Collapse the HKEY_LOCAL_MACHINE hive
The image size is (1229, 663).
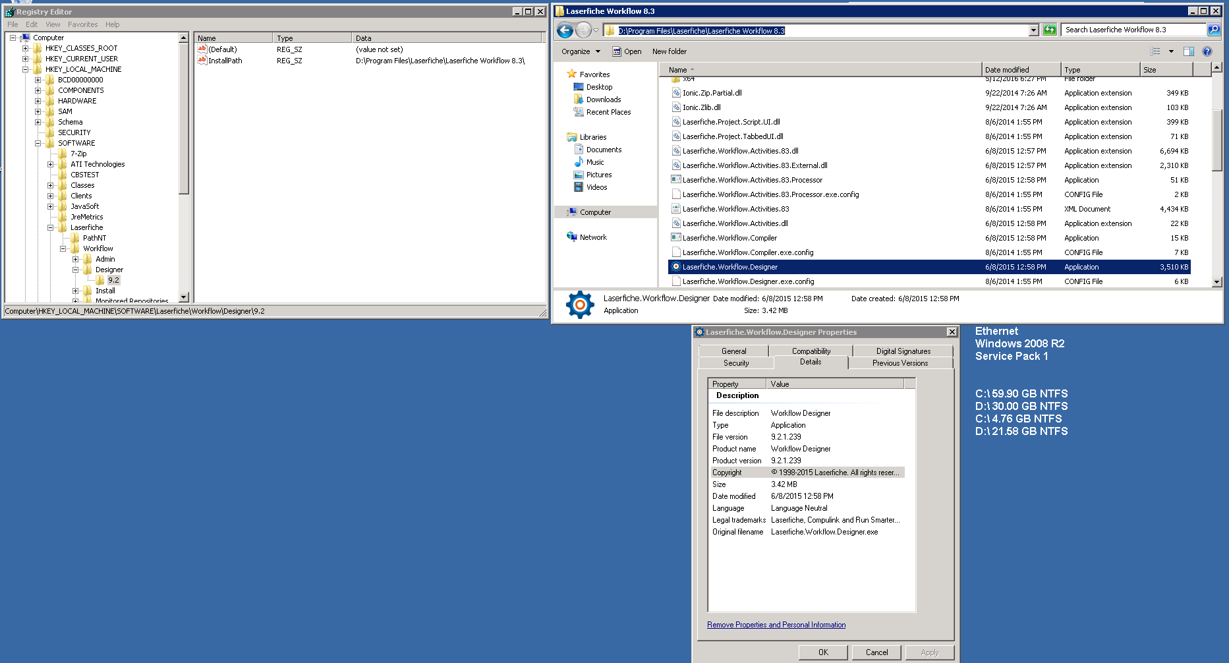[25, 69]
